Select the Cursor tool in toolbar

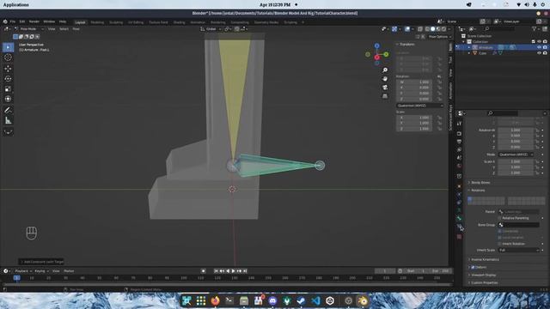pyautogui.click(x=8, y=58)
